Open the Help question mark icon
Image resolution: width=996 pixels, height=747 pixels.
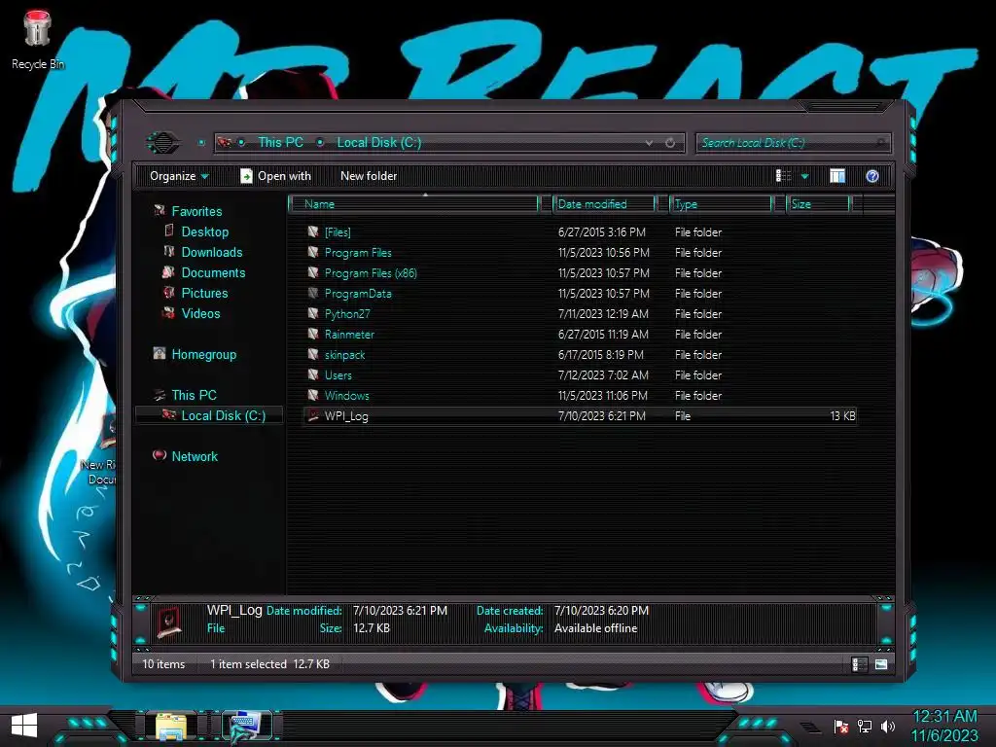pos(872,176)
